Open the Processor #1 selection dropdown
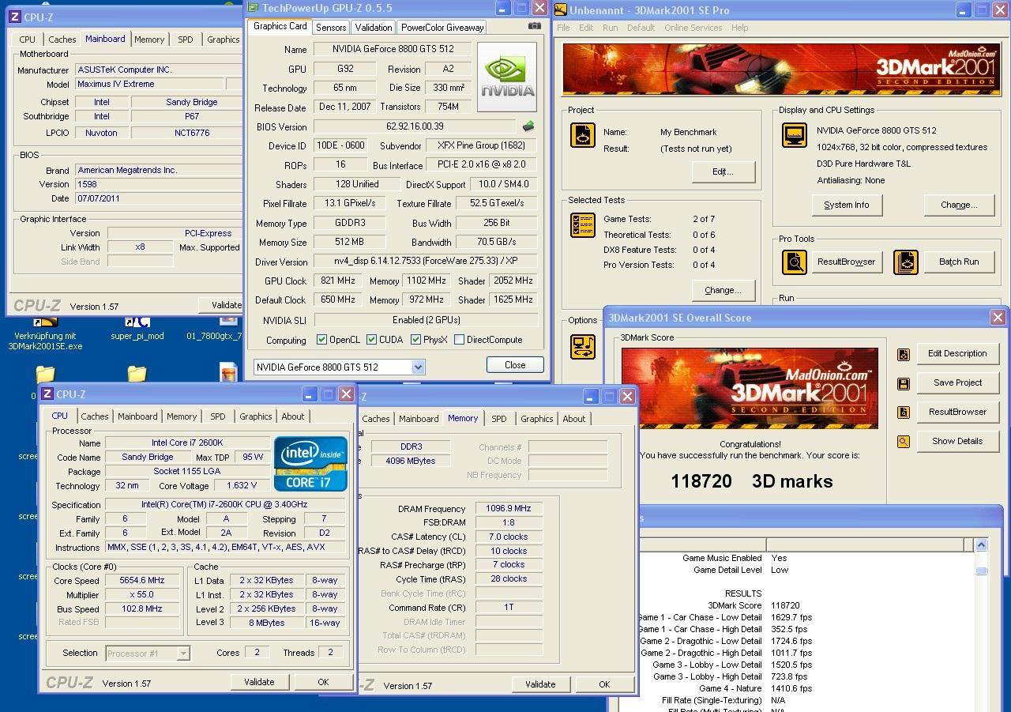Image resolution: width=1011 pixels, height=712 pixels. click(x=183, y=654)
